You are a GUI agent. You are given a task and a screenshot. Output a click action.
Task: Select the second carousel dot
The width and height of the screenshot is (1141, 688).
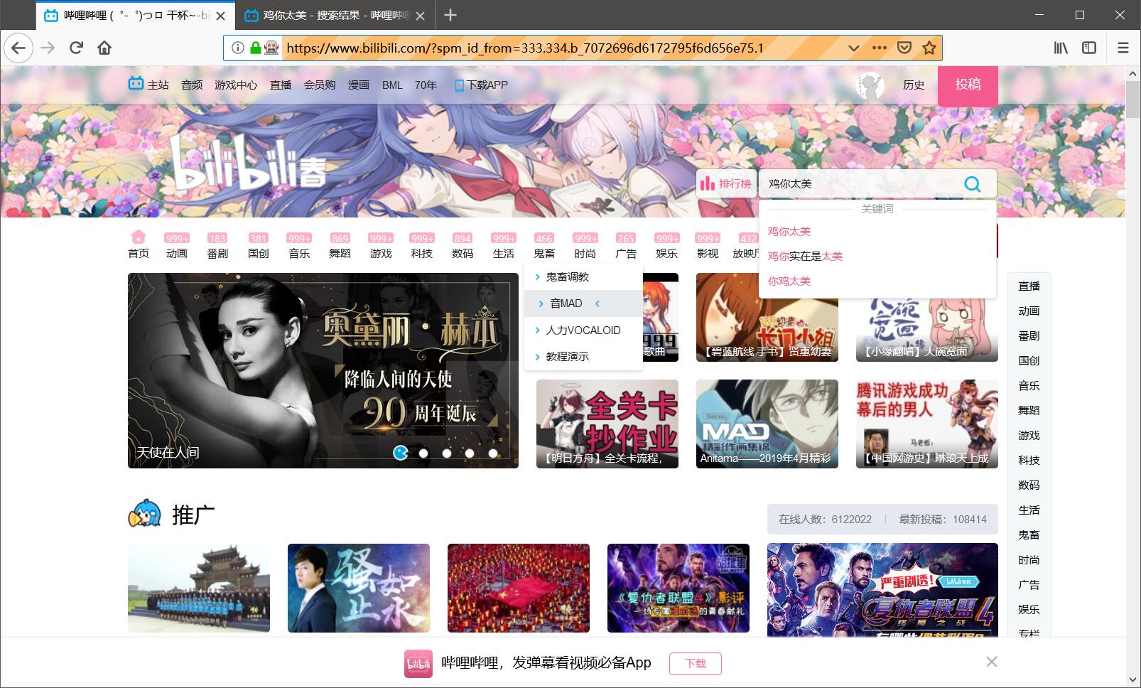(423, 453)
